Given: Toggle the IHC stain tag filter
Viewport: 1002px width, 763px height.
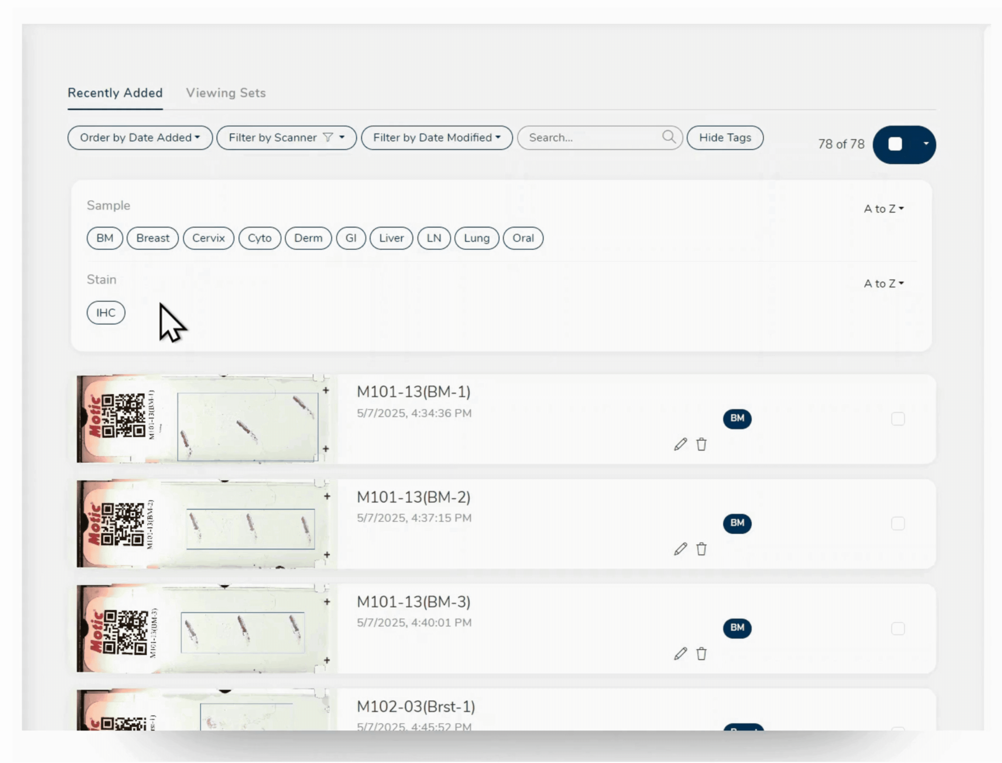Looking at the screenshot, I should point(105,313).
